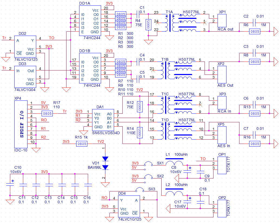
Task: Click the ground symbol below DD2 OE pin
Action: 6,59
